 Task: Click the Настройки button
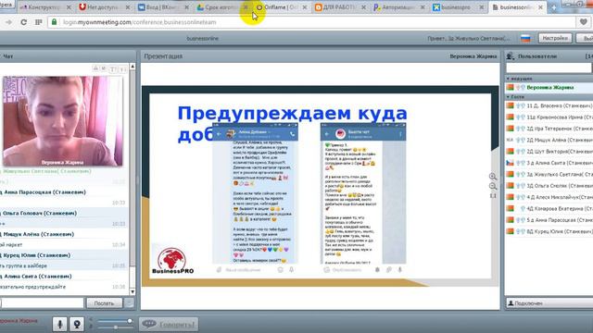pos(555,38)
